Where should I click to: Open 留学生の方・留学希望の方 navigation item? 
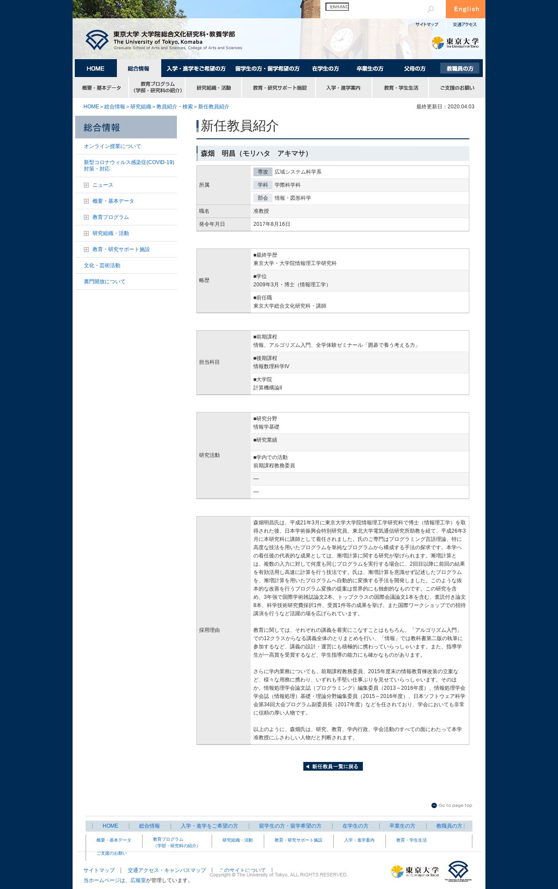coord(267,68)
